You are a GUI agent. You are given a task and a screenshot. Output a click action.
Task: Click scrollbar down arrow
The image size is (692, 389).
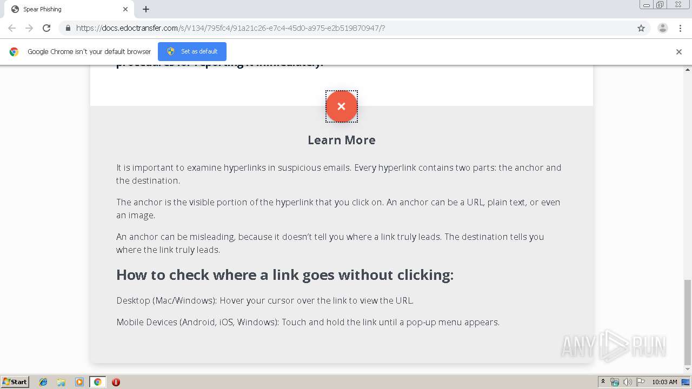point(688,370)
